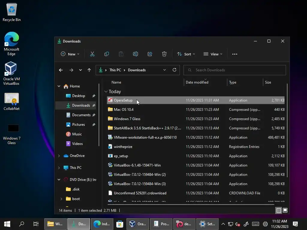This screenshot has width=307, height=230.
Task: Select Windows 7 Glass desktop icon
Action: [12, 134]
